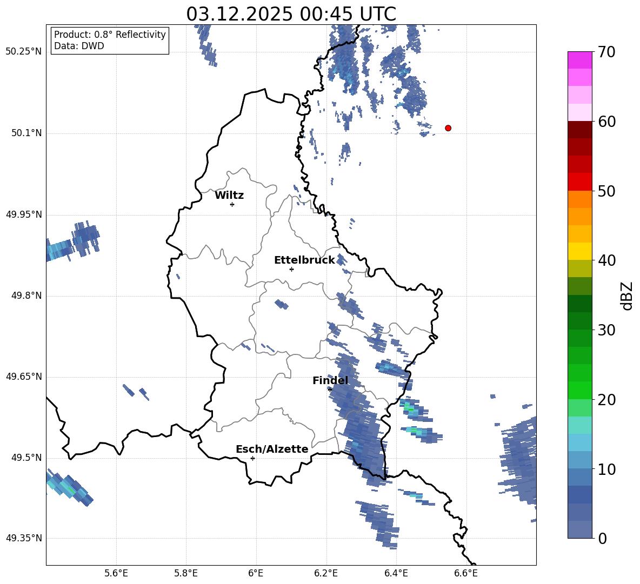Screen dimensions: 640x584
Task: Click the Data: DWD text
Action: click(x=79, y=46)
